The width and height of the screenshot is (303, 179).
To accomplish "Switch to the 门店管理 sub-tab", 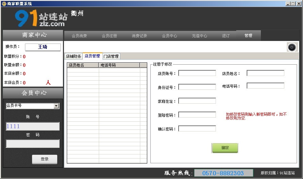I will (x=111, y=56).
